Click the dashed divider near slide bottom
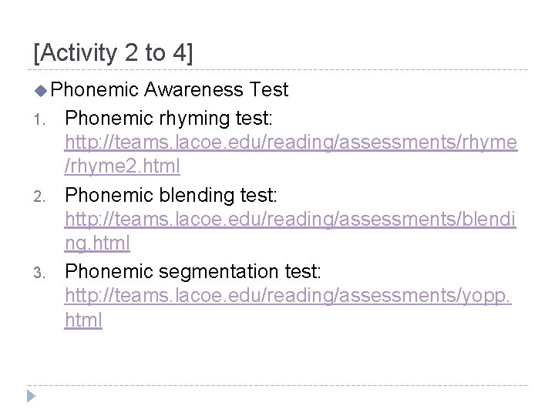555x416 pixels. pyautogui.click(x=277, y=384)
